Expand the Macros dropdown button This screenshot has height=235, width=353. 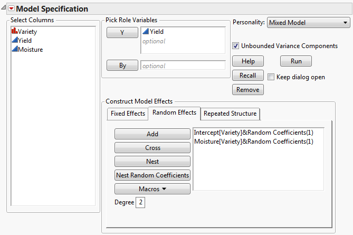coord(152,189)
